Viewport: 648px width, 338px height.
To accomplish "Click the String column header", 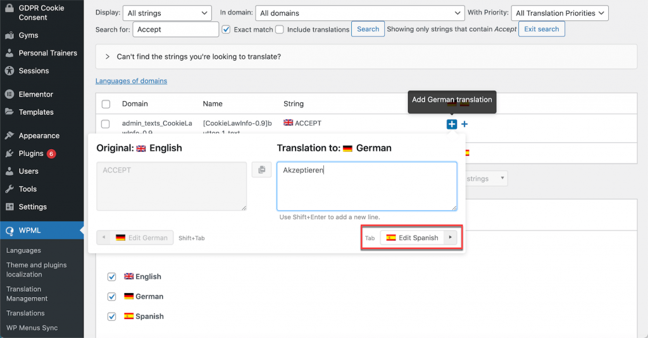I will (x=294, y=104).
